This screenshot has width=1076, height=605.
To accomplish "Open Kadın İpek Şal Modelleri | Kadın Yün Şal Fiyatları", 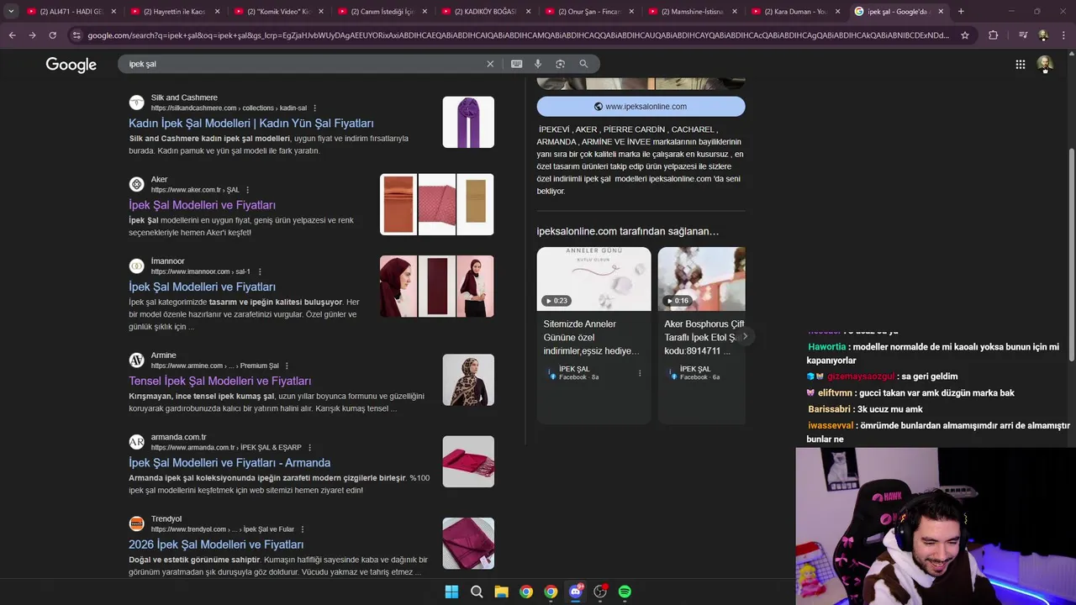I will point(251,124).
